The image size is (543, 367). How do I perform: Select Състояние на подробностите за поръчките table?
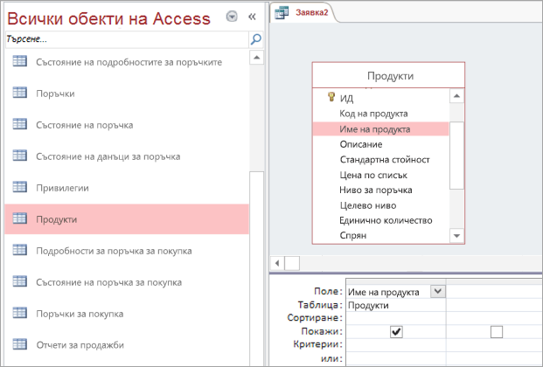[x=129, y=62]
